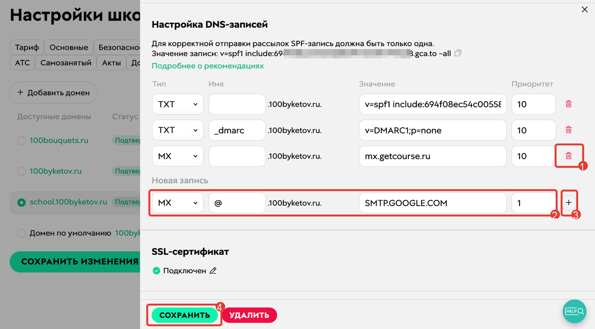Delete the SPF TXT record with trash icon

coord(568,104)
